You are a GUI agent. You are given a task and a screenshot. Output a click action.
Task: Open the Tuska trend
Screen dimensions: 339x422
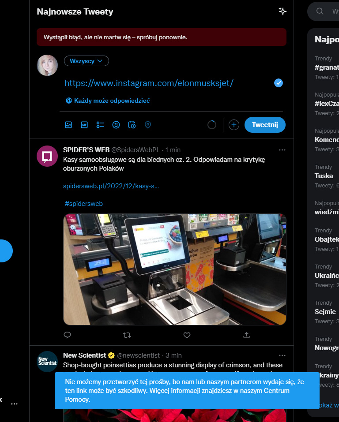[x=324, y=176]
